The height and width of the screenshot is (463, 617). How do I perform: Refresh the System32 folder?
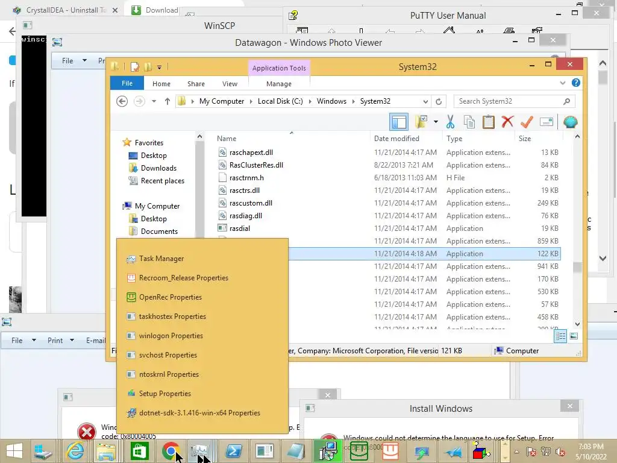[439, 101]
